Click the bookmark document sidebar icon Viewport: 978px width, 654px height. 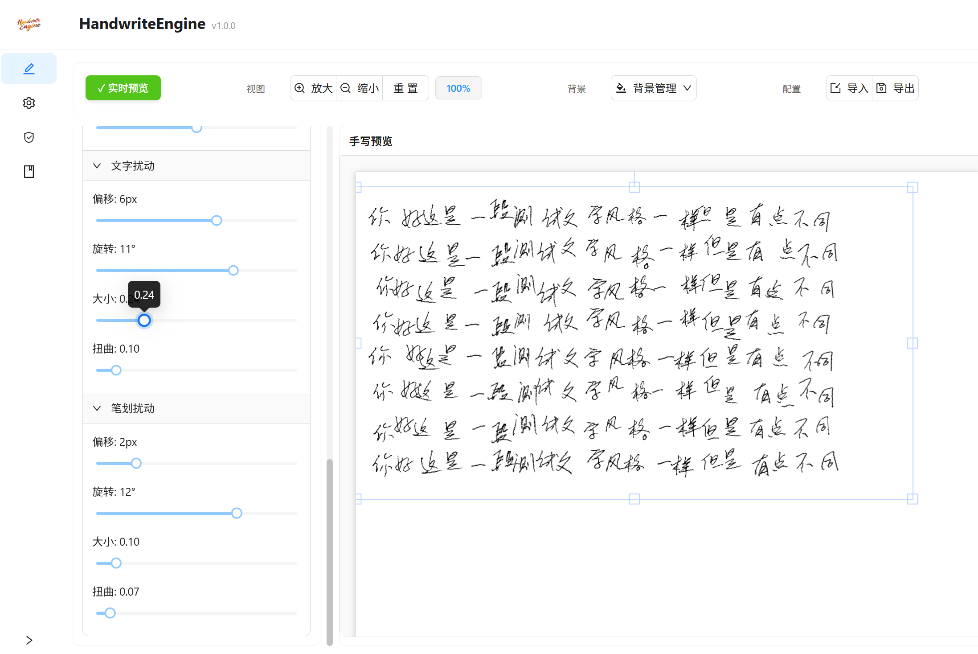point(29,172)
